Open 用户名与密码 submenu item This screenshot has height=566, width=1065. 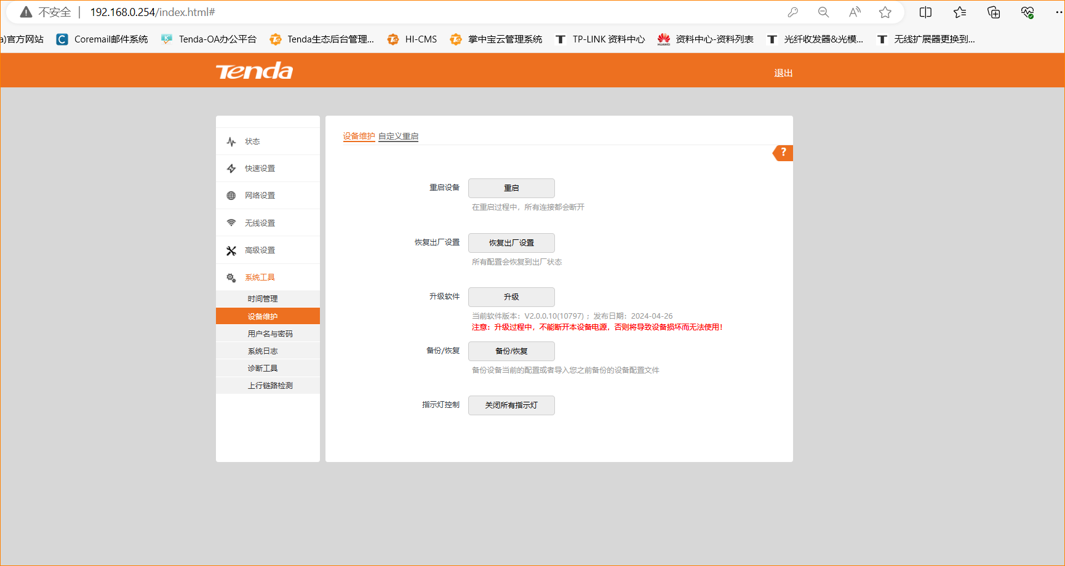(268, 333)
